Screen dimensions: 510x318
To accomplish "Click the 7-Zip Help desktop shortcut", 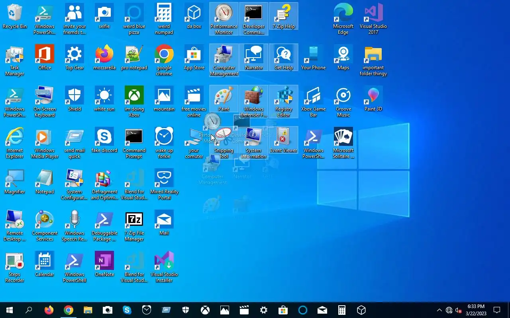I will (x=284, y=17).
